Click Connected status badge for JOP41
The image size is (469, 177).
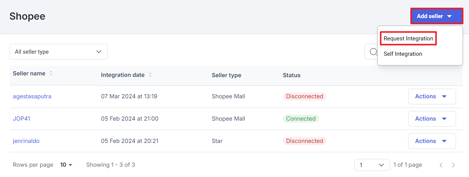(x=301, y=119)
